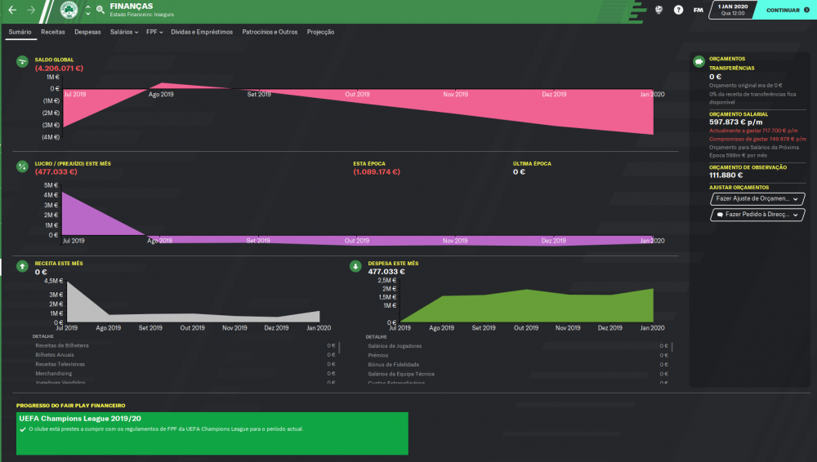Click the Continuar button
Viewport: 817px width, 462px height.
786,10
